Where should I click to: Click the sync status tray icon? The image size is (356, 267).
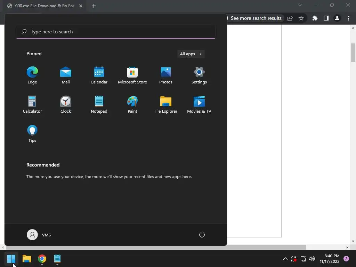coord(294,259)
